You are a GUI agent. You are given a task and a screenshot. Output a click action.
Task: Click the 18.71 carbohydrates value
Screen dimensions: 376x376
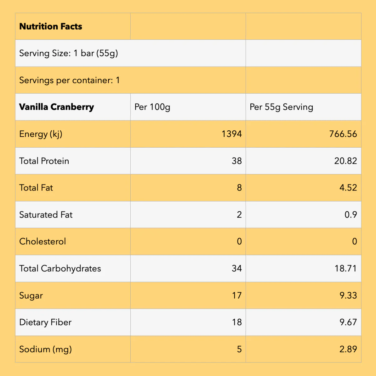click(346, 269)
